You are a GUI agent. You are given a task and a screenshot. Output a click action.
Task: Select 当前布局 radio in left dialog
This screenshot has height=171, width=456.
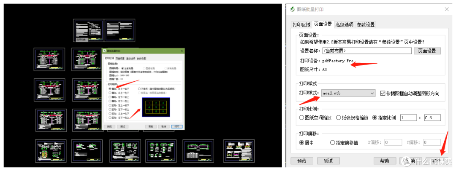[x=123, y=69]
